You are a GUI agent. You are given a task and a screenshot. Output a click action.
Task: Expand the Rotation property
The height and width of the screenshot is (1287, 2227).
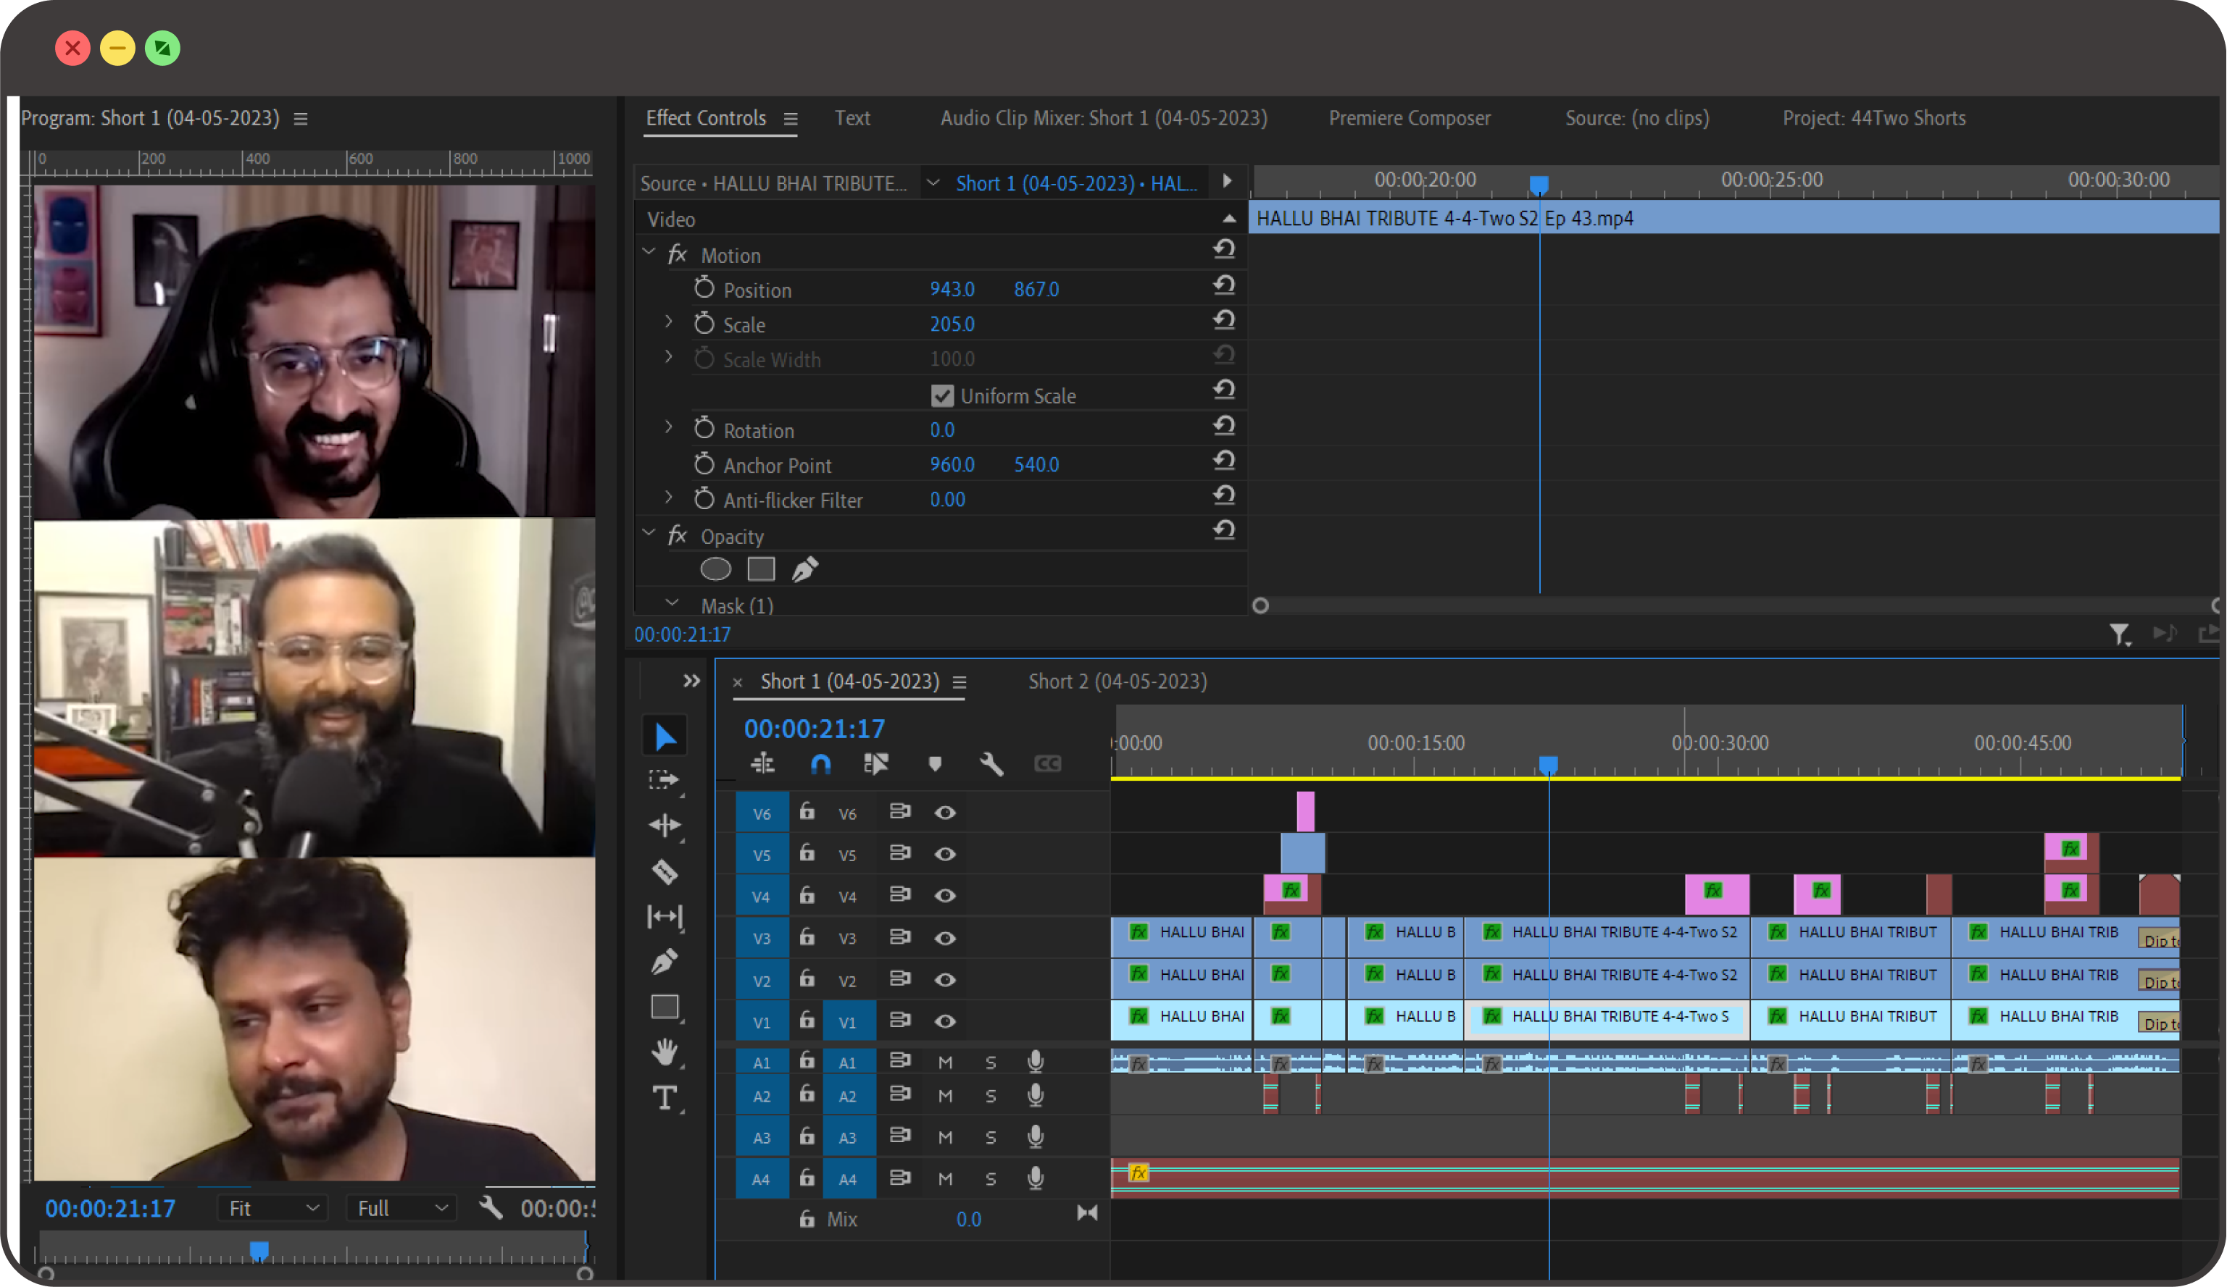click(x=669, y=427)
